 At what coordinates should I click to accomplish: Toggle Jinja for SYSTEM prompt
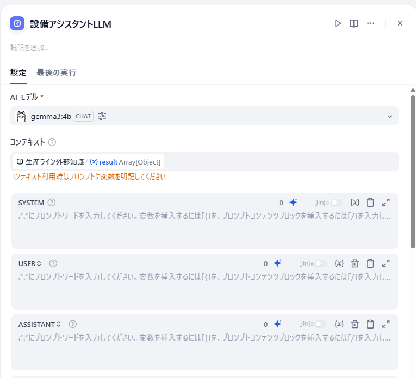pyautogui.click(x=336, y=203)
